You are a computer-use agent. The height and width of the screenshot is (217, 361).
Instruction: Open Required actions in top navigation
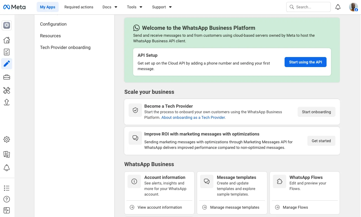tap(79, 7)
